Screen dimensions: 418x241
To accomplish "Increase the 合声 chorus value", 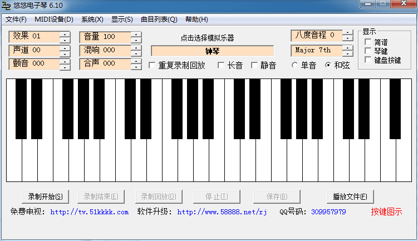I will 136,61.
